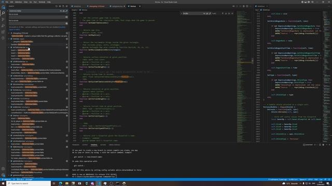Open a new search editor
Screen dimensions: 332x186
pyautogui.click(x=63, y=6)
